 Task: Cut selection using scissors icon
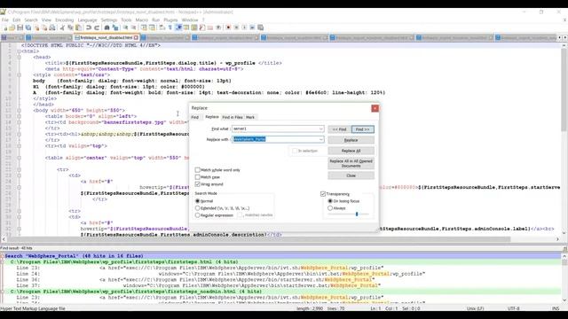[x=62, y=27]
